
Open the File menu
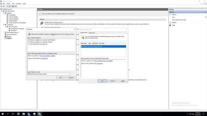[4, 4]
